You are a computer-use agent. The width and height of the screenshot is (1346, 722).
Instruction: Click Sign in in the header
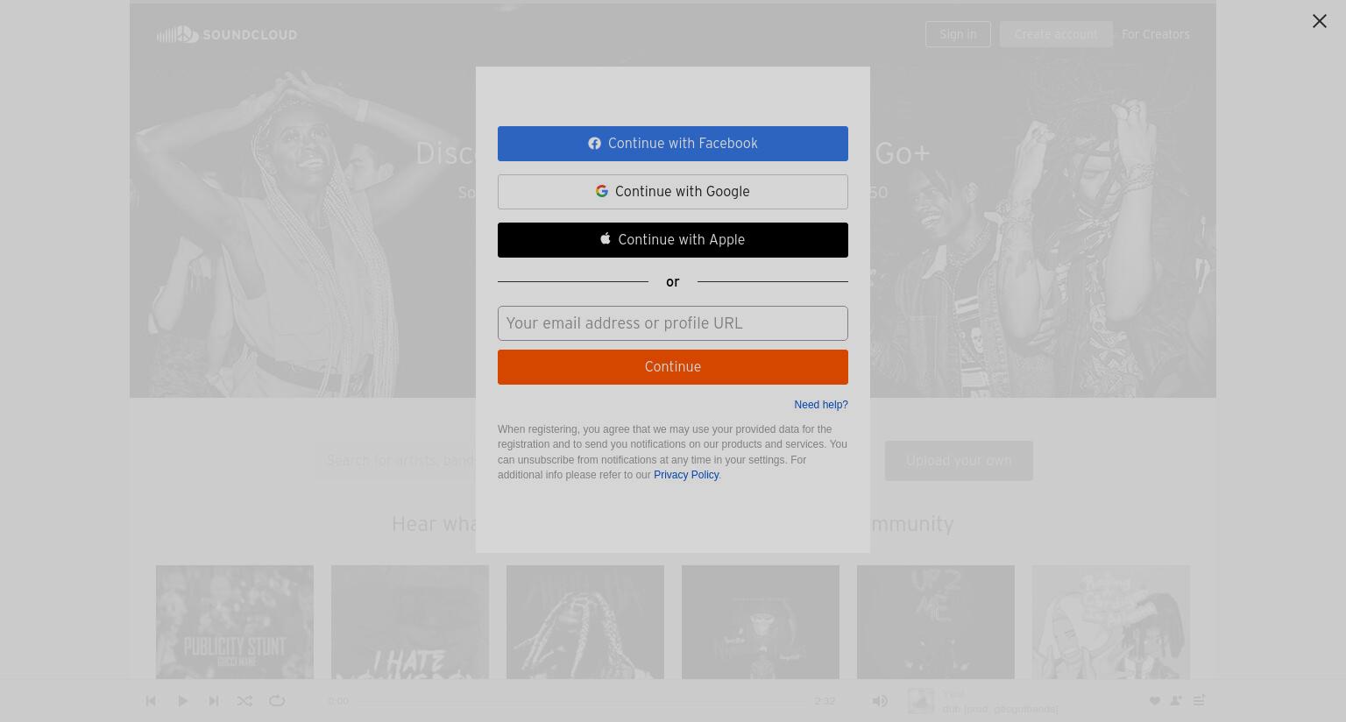pos(958,34)
